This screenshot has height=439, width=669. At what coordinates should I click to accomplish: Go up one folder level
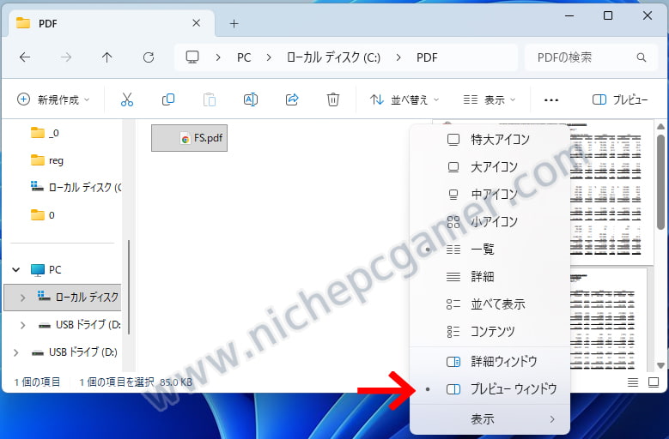[x=106, y=57]
